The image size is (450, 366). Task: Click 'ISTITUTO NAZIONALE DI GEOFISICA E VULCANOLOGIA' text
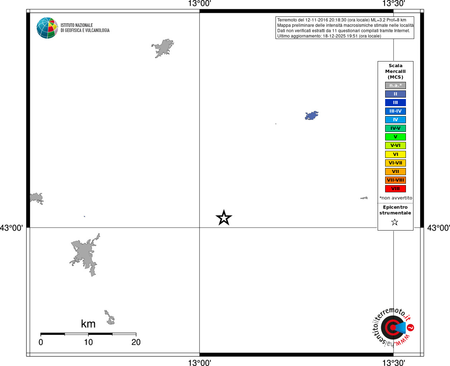click(85, 28)
